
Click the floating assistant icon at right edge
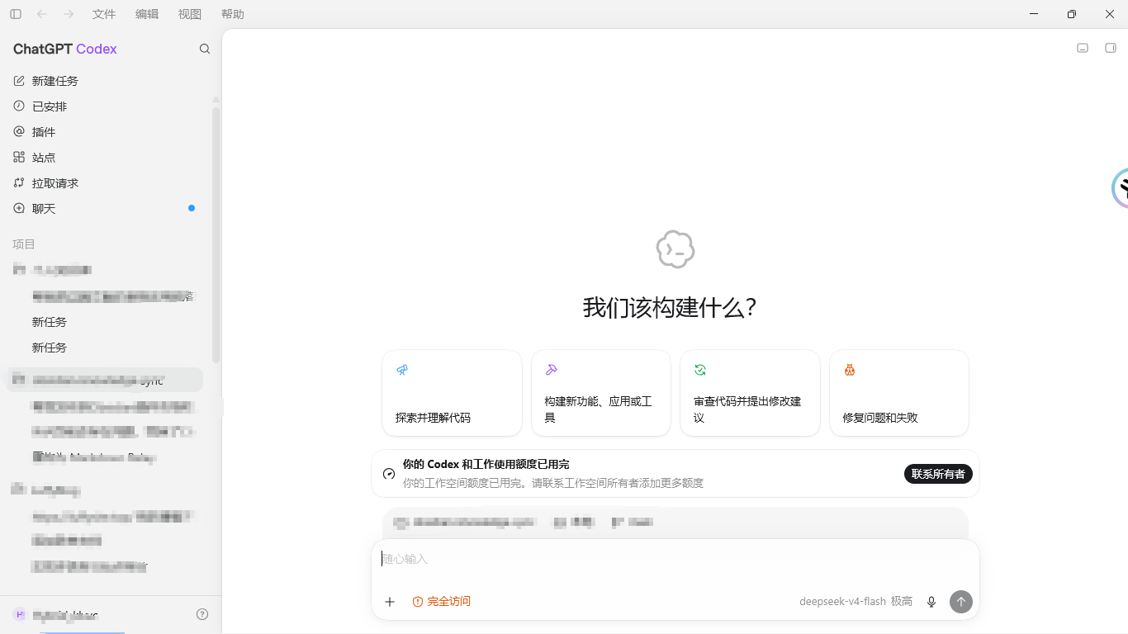[1120, 188]
